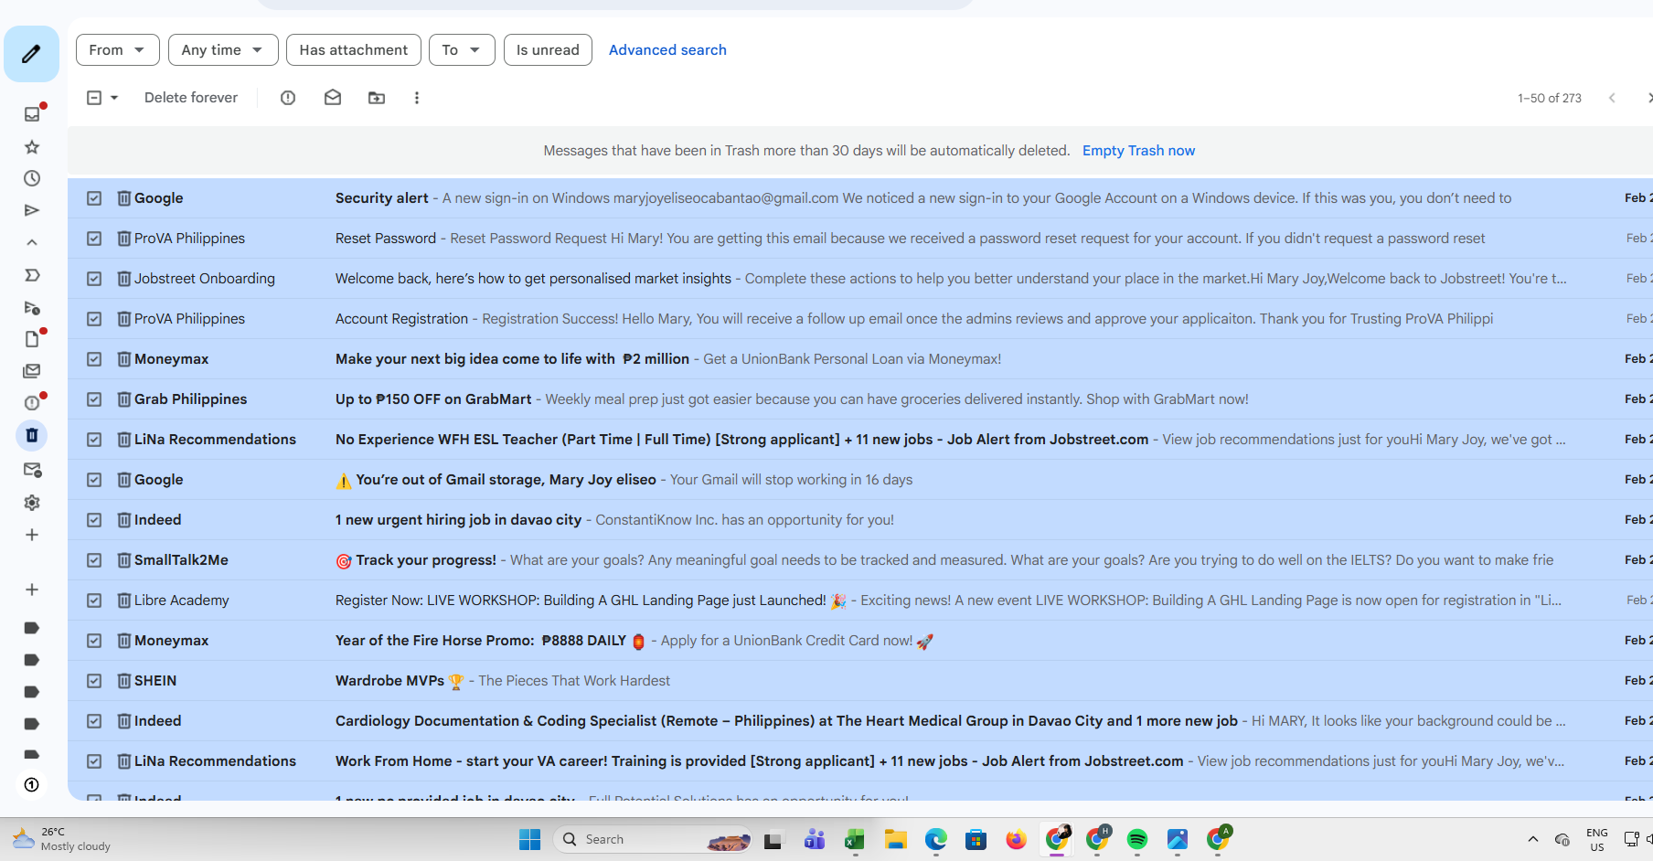Toggle the Has attachment filter chip
This screenshot has height=861, width=1653.
point(354,50)
